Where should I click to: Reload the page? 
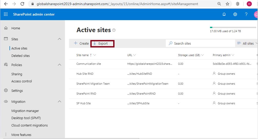22,4
